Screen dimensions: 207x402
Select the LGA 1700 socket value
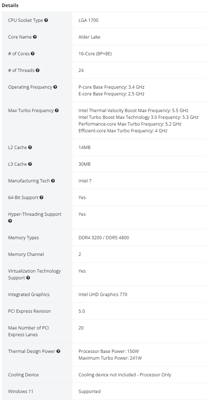click(88, 20)
